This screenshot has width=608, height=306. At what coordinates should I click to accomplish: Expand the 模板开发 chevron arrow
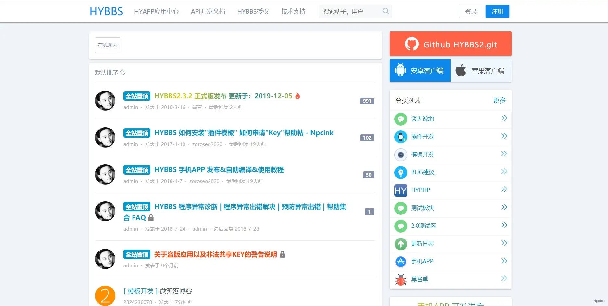click(504, 154)
